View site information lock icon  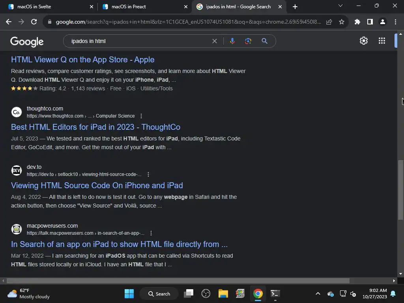pos(50,22)
